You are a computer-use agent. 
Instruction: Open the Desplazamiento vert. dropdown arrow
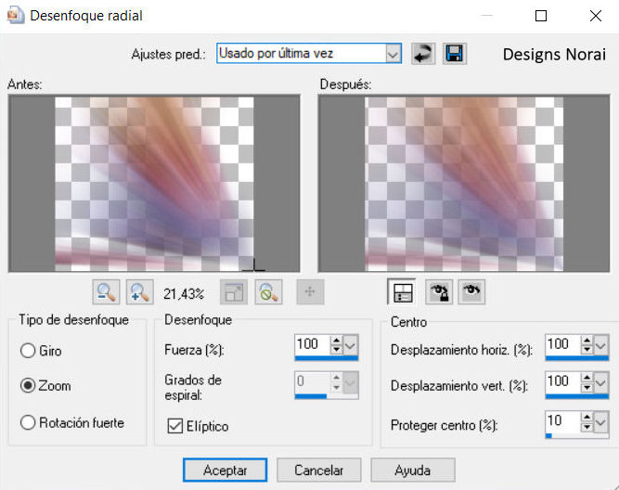point(600,383)
